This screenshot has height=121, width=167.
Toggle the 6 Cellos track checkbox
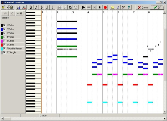4,45
